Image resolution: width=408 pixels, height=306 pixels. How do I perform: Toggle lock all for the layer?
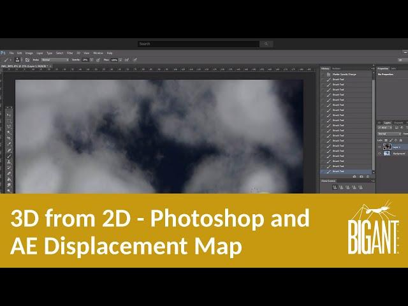tap(401, 140)
